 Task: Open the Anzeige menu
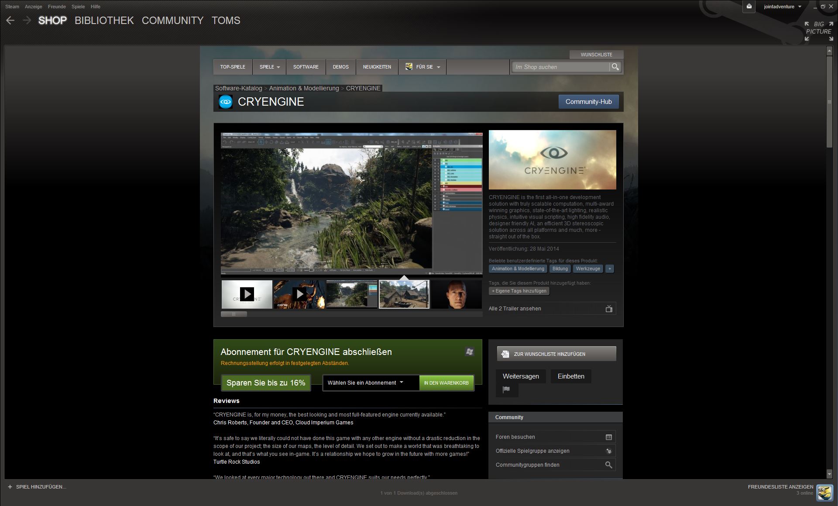pos(34,7)
